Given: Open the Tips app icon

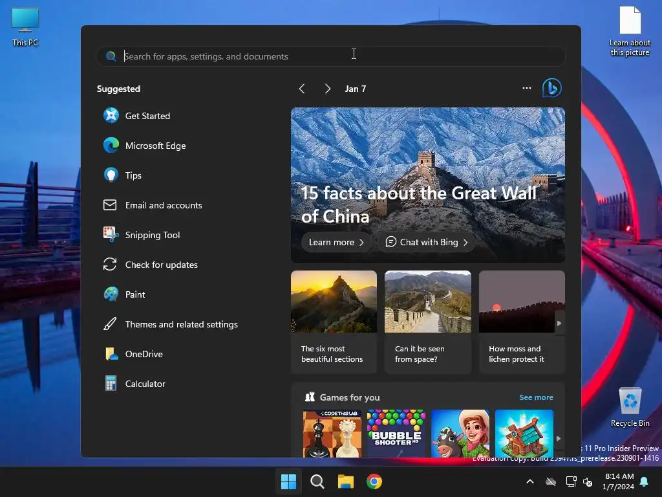Looking at the screenshot, I should (111, 175).
